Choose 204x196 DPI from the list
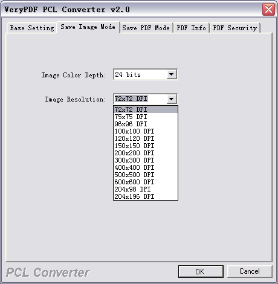 tap(146, 196)
